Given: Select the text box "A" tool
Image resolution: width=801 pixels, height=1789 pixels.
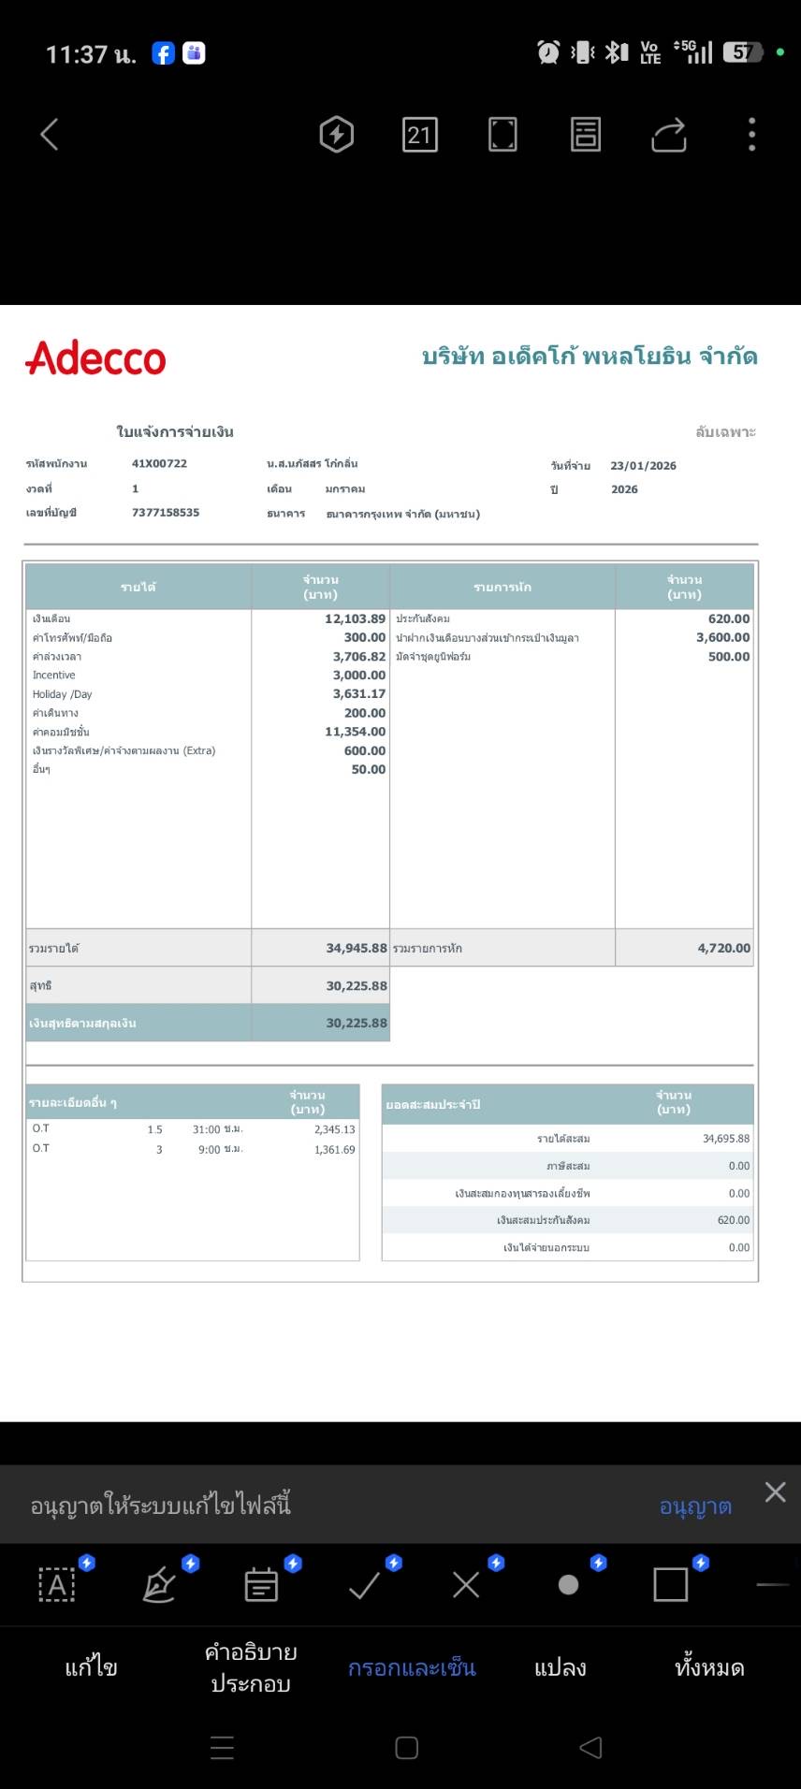Looking at the screenshot, I should pos(57,1585).
